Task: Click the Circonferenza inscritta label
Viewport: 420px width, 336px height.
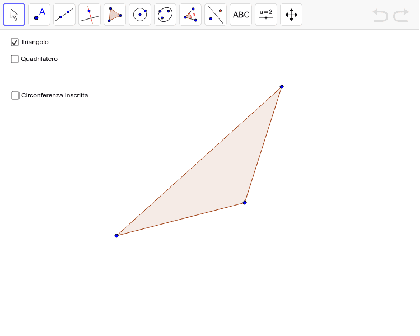Action: (x=55, y=95)
